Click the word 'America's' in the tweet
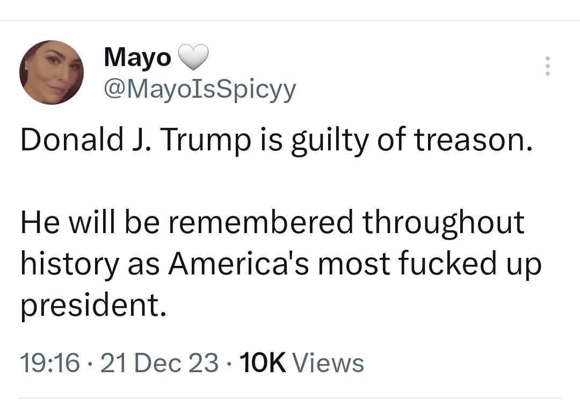Viewport: 580px width, 406px height. (238, 263)
